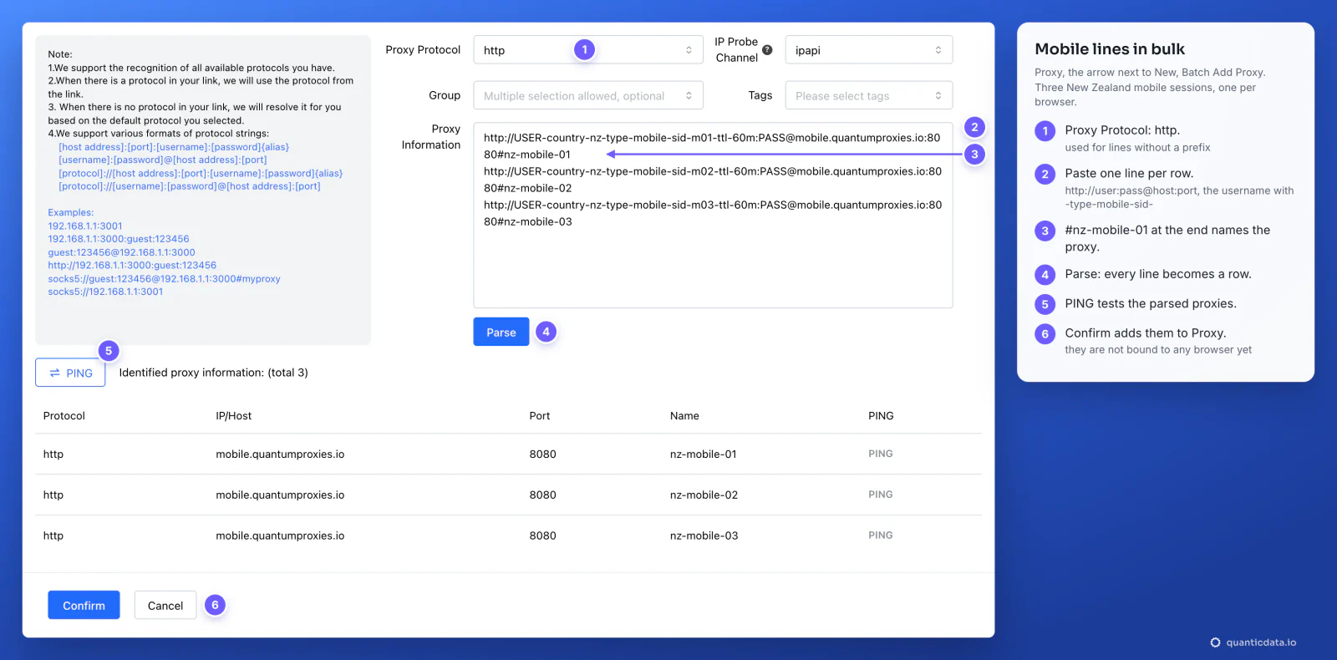Click example 'socks5://192.168.1.1:3001'
Viewport: 1337px width, 660px height.
point(105,292)
